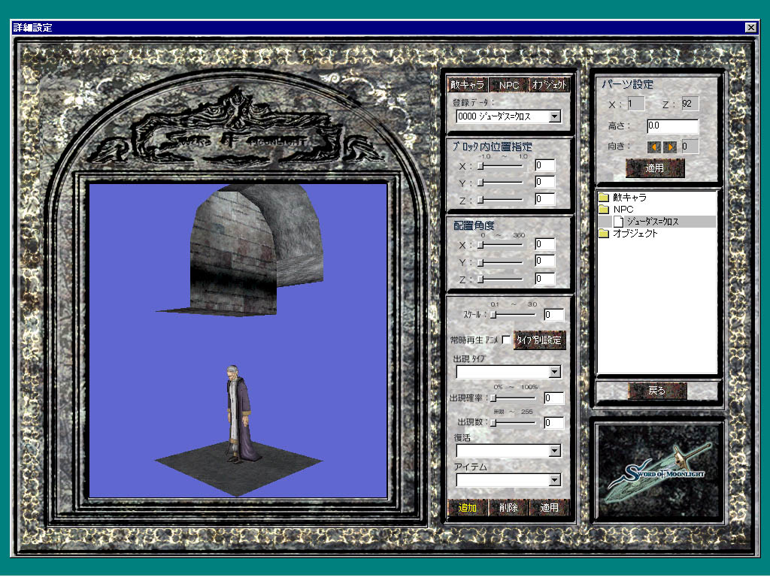Open the タイプ別設定 button
Screen dimensions: 770x577
click(539, 340)
